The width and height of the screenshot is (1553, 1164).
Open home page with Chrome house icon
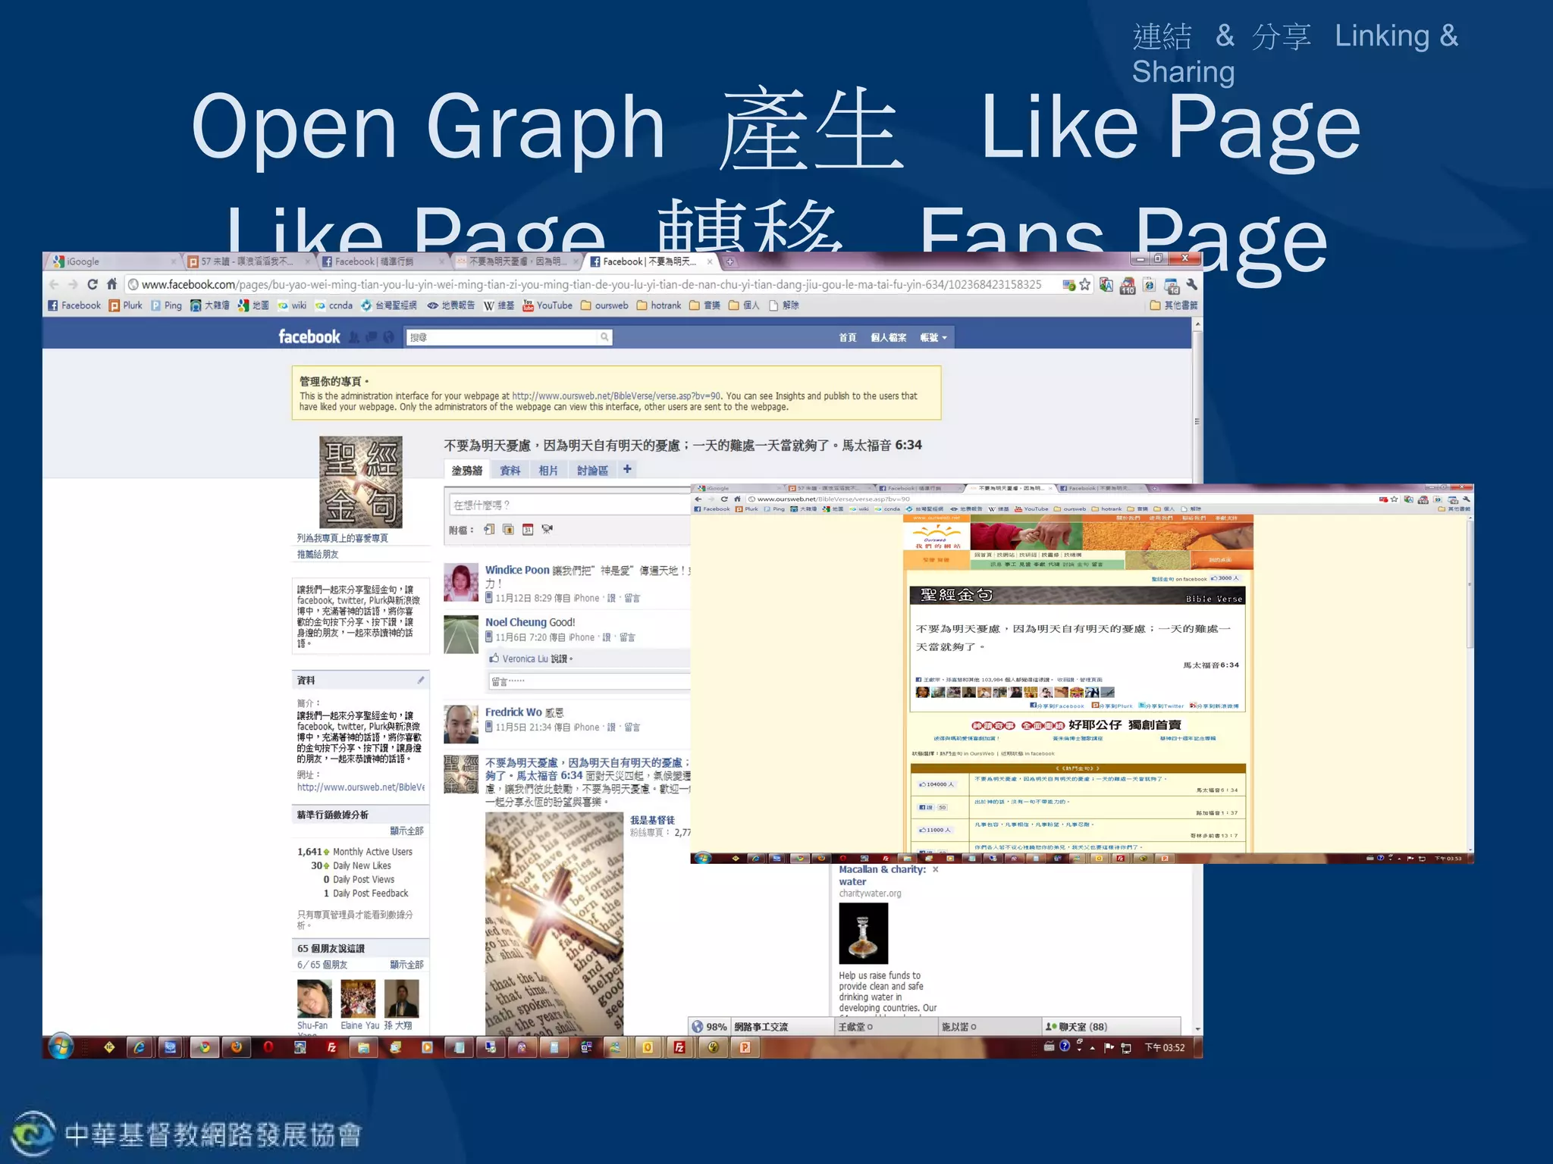point(111,284)
